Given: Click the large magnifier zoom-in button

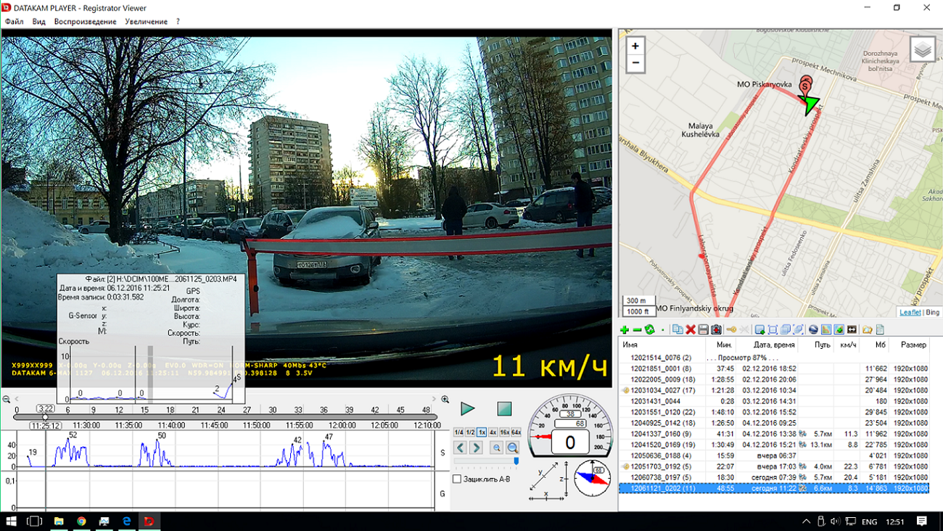Looking at the screenshot, I should (512, 448).
